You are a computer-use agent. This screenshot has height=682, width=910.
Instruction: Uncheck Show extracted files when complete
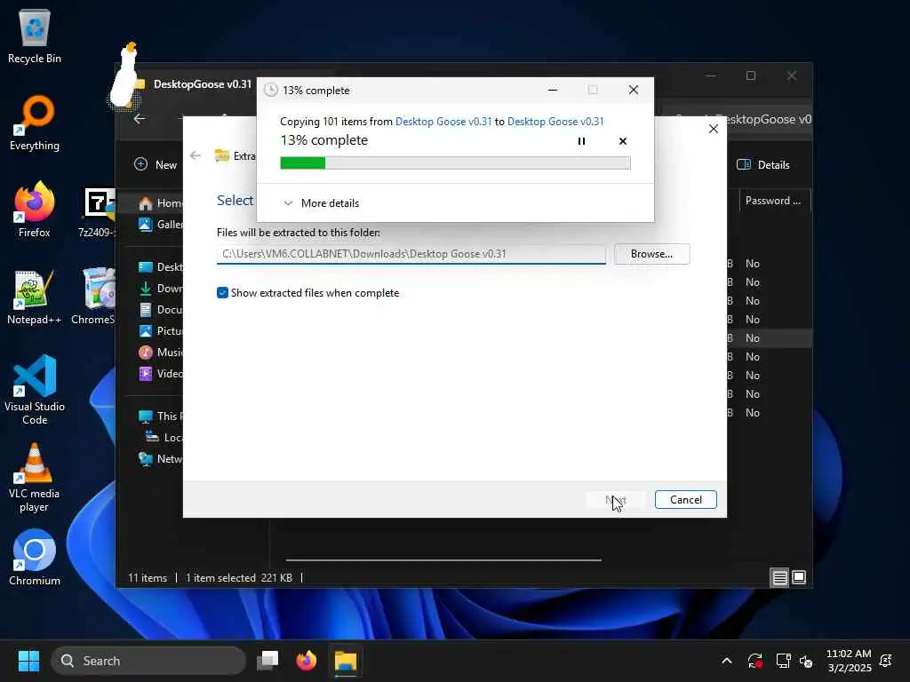pos(222,293)
